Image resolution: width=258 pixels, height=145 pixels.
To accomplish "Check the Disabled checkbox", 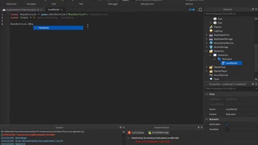I will (227, 129).
